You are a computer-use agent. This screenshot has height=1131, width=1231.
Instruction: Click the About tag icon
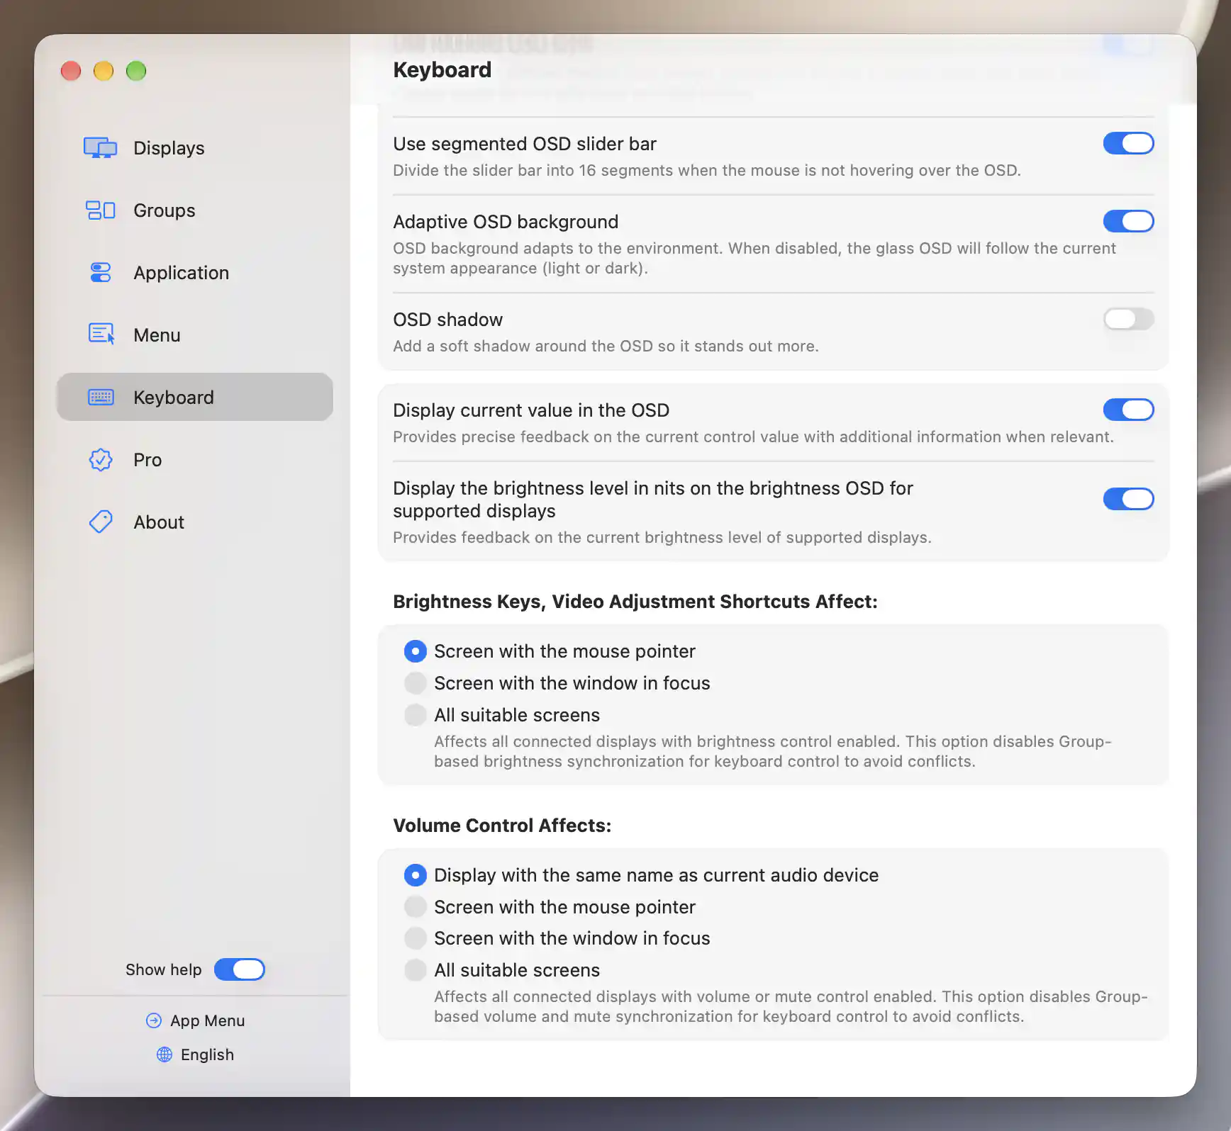tap(101, 522)
